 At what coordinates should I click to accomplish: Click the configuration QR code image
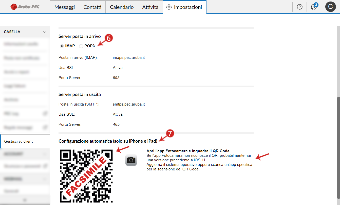tap(86, 176)
